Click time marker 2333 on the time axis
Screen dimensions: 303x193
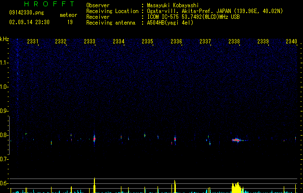click(90, 41)
